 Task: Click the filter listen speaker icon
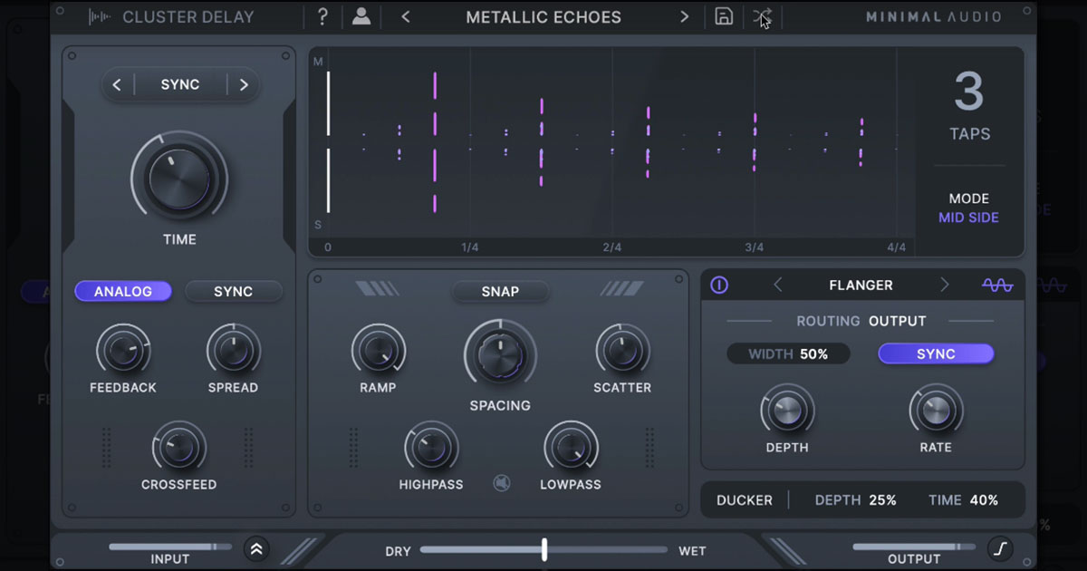tap(501, 484)
